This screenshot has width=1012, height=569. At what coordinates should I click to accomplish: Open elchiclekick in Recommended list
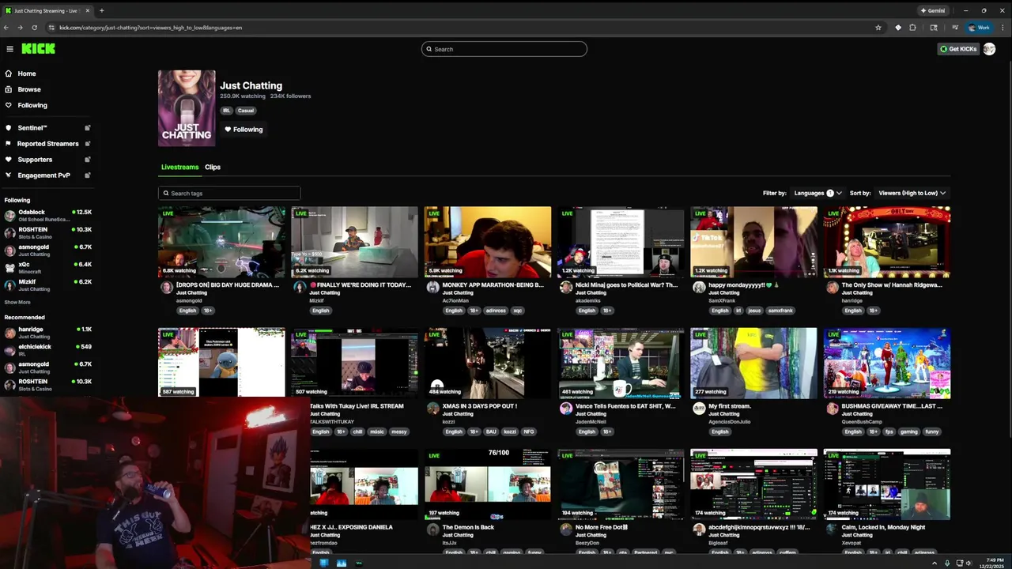[47, 349]
